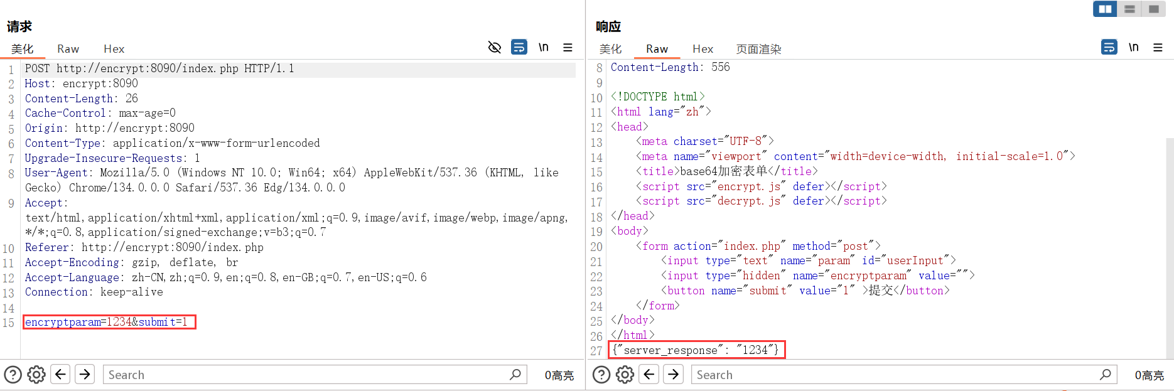Open help icon below request panel
This screenshot has width=1174, height=391.
13,375
